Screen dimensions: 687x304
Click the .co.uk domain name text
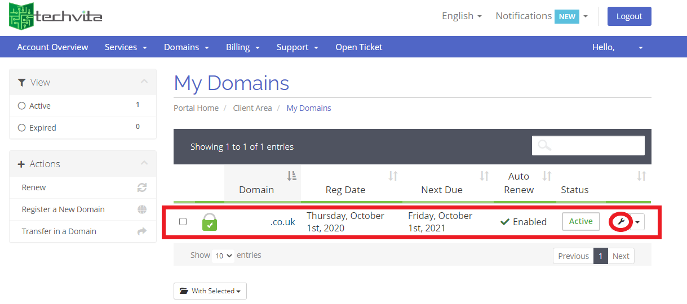pos(282,222)
